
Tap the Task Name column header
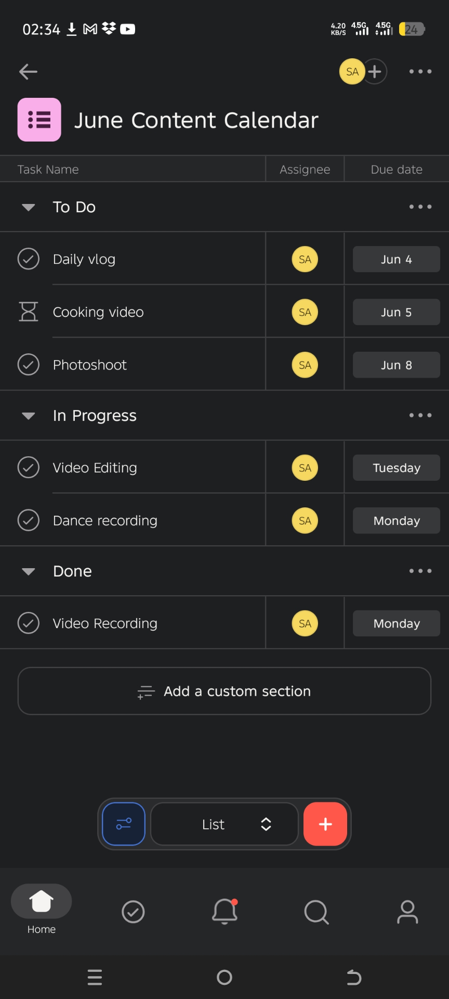point(48,169)
